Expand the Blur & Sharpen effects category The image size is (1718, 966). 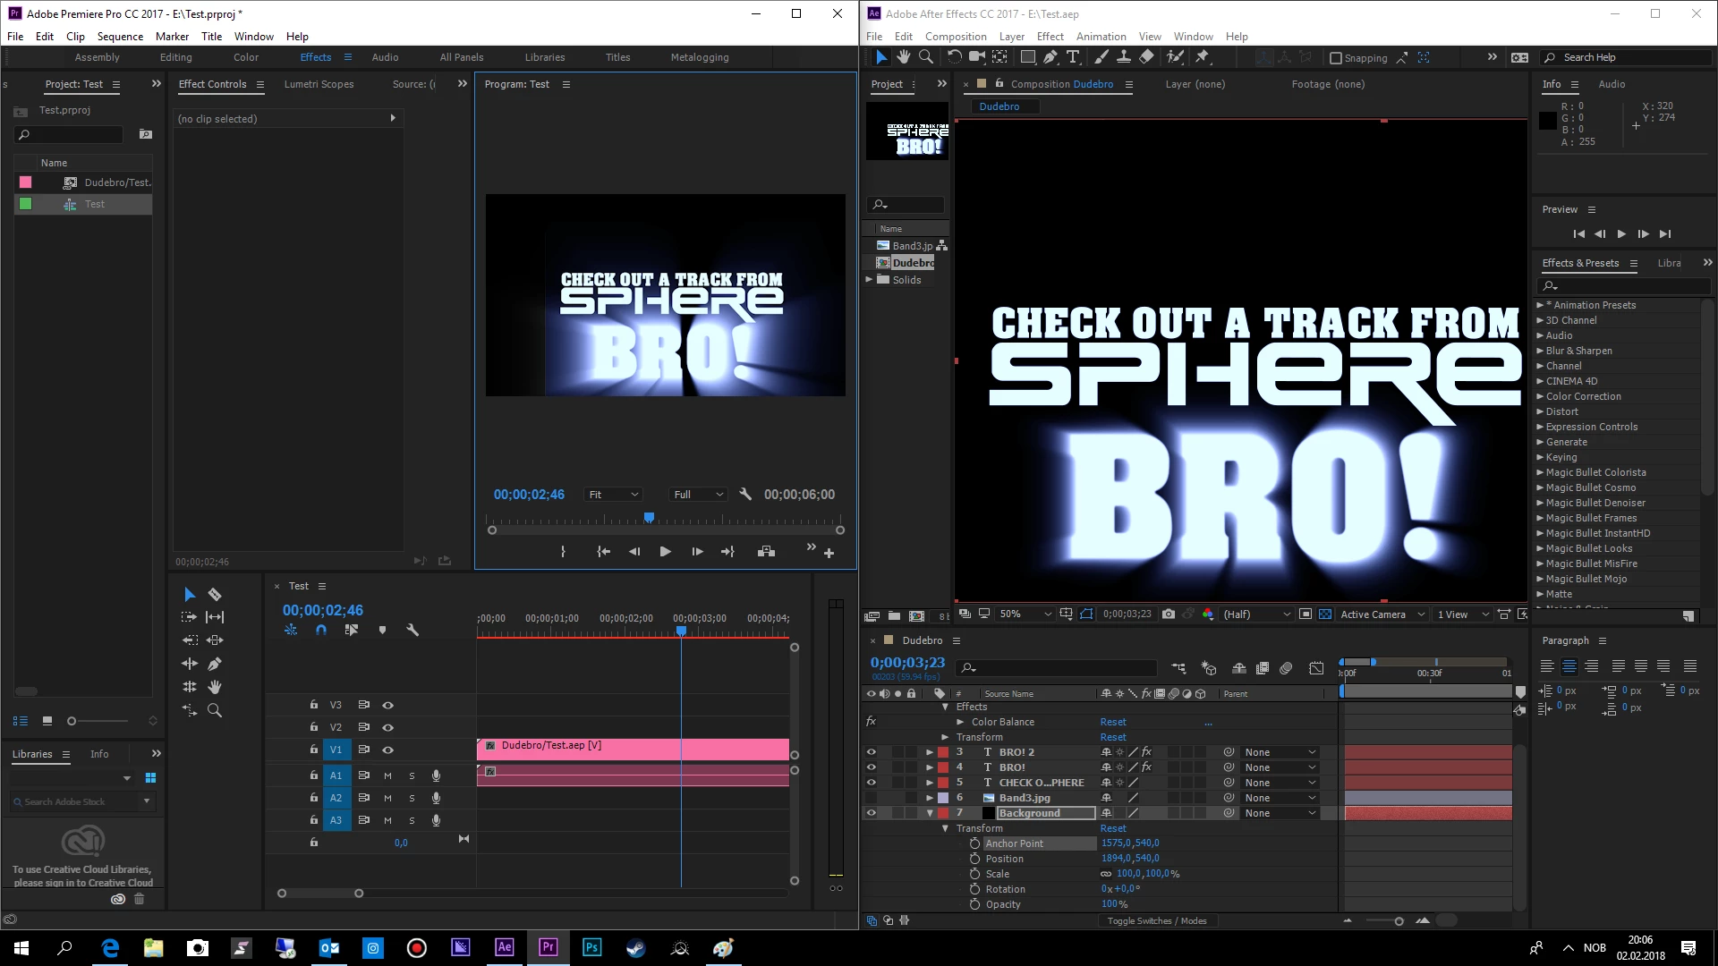[x=1541, y=351]
